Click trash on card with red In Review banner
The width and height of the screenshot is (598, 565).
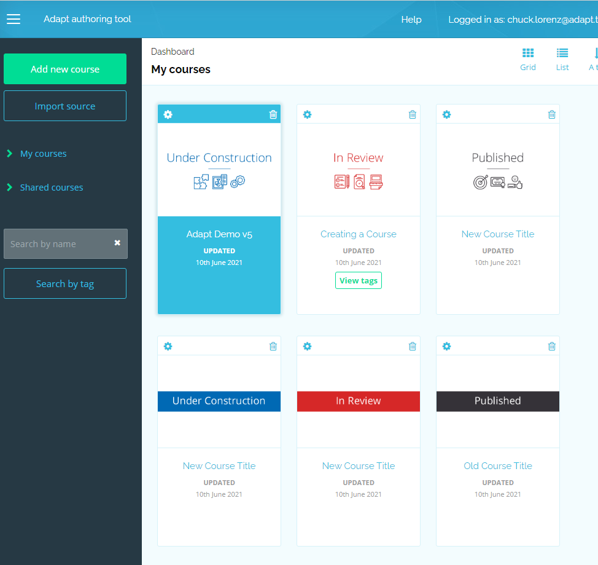coord(412,346)
